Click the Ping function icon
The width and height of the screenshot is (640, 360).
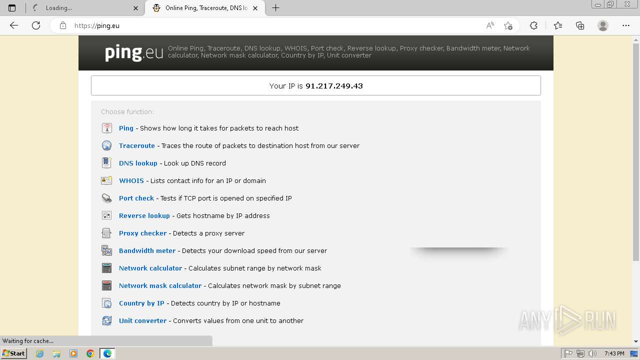pos(106,128)
